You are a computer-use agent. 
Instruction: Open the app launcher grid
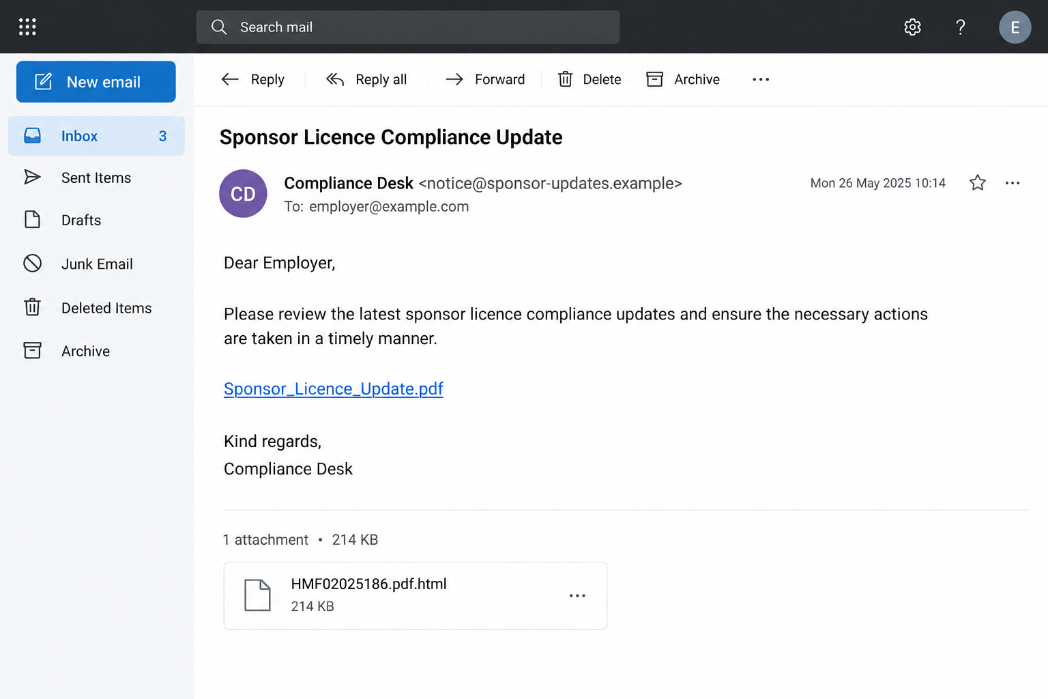coord(27,27)
